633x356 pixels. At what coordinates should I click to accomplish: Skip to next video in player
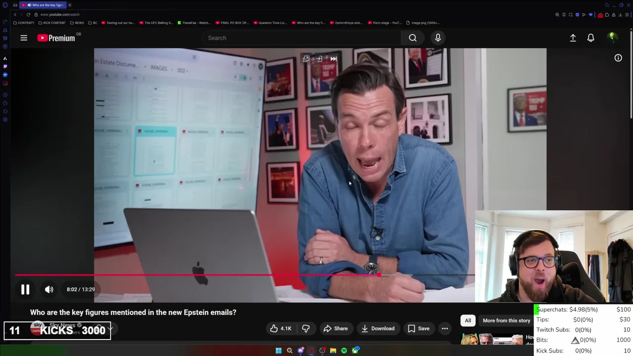point(334,59)
